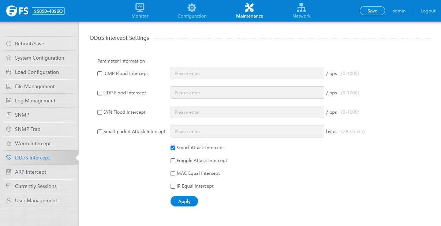Click the Save button in header
This screenshot has width=441, height=226.
coord(372,11)
